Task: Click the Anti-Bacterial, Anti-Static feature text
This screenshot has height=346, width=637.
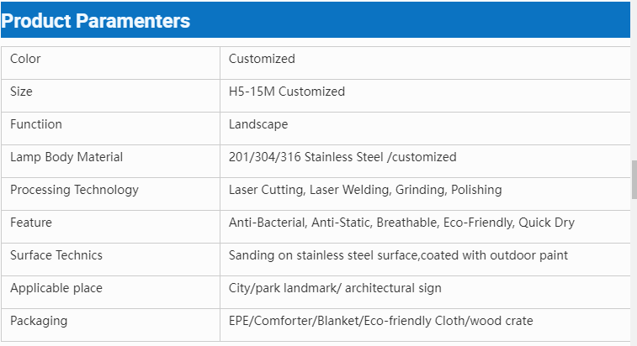Action: [300, 223]
